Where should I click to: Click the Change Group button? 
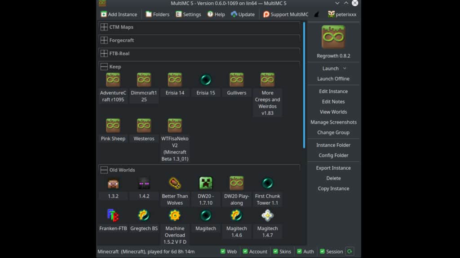coord(333,132)
